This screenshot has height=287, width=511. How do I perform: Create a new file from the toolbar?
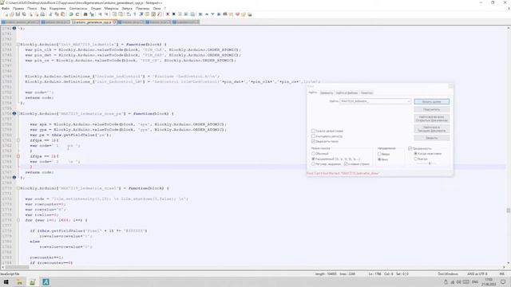(6, 14)
